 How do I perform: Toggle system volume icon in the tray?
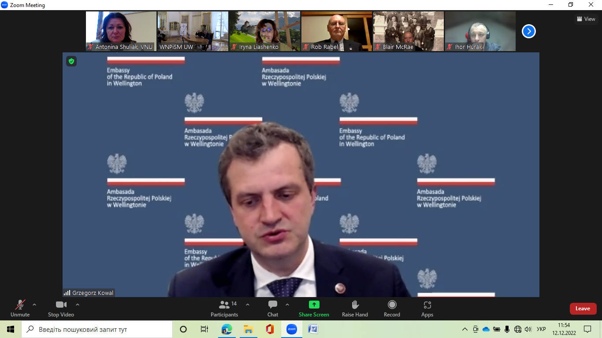[x=528, y=329]
